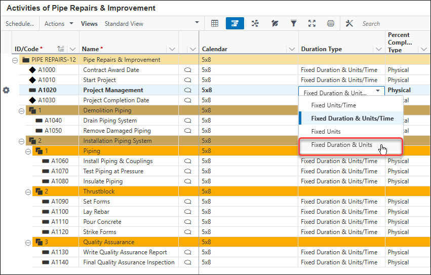Select Fixed Duration & Units option
This screenshot has height=275, width=431.
pos(341,145)
